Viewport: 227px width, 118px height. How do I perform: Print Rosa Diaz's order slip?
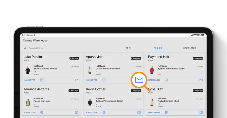(x=166, y=112)
